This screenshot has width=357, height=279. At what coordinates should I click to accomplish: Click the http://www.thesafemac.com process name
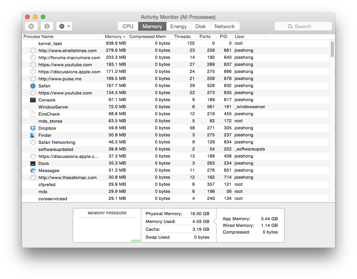pyautogui.click(x=67, y=178)
